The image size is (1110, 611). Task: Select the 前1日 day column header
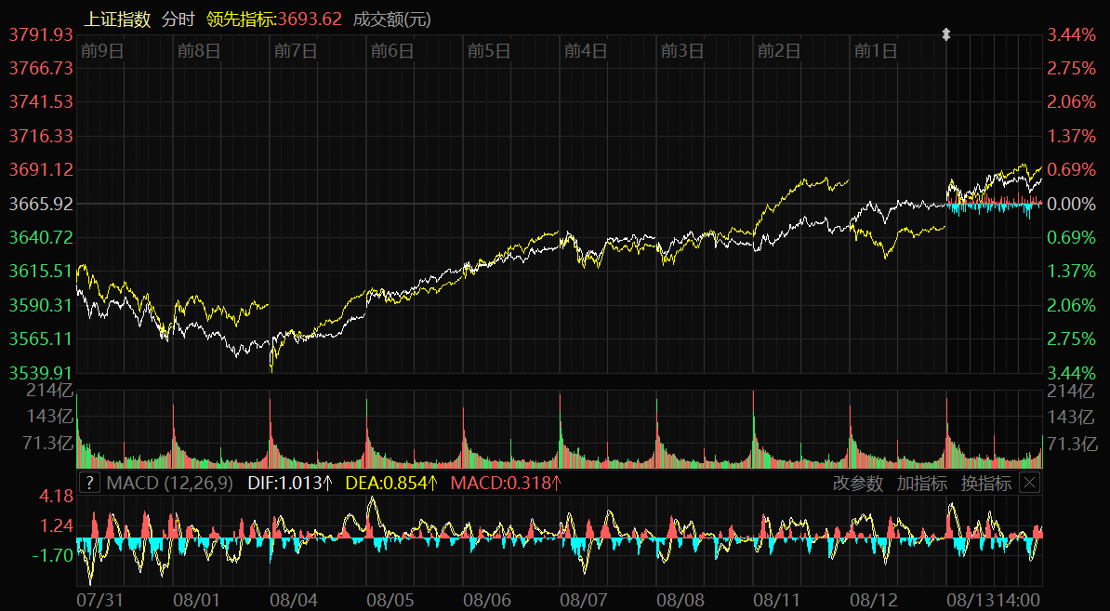[876, 51]
